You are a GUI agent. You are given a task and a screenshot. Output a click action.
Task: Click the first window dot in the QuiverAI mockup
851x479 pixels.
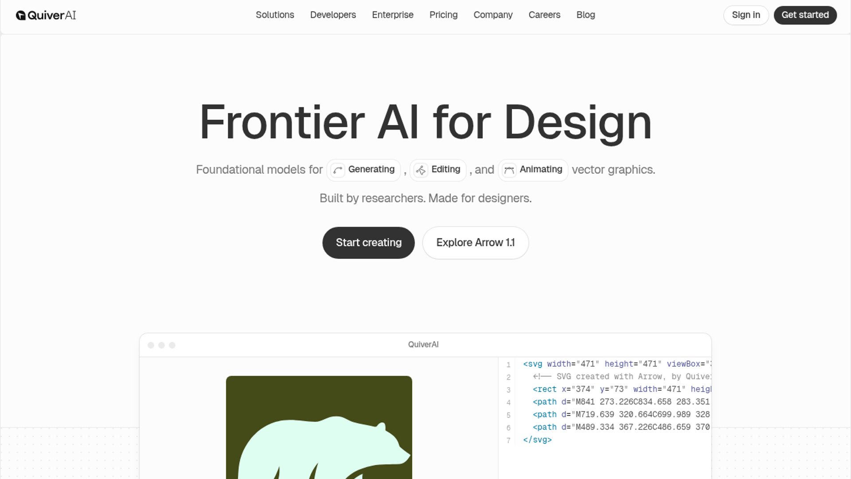point(151,344)
